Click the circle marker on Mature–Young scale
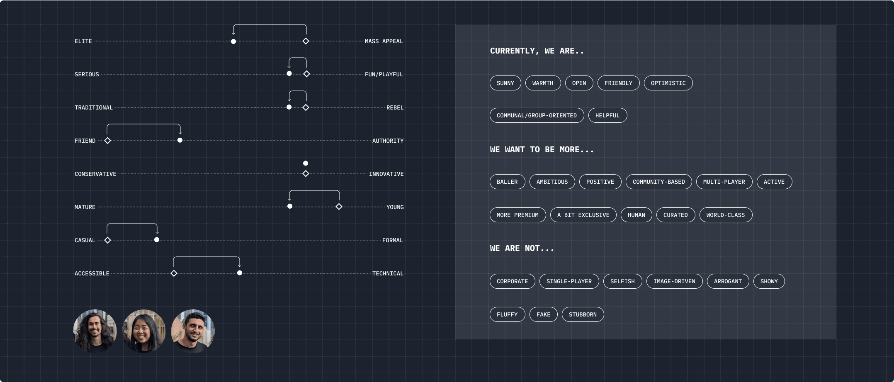 [290, 206]
